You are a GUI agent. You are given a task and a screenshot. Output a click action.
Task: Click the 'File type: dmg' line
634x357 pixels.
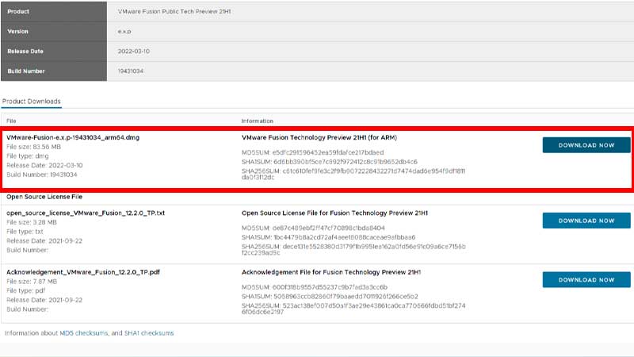[x=28, y=156]
